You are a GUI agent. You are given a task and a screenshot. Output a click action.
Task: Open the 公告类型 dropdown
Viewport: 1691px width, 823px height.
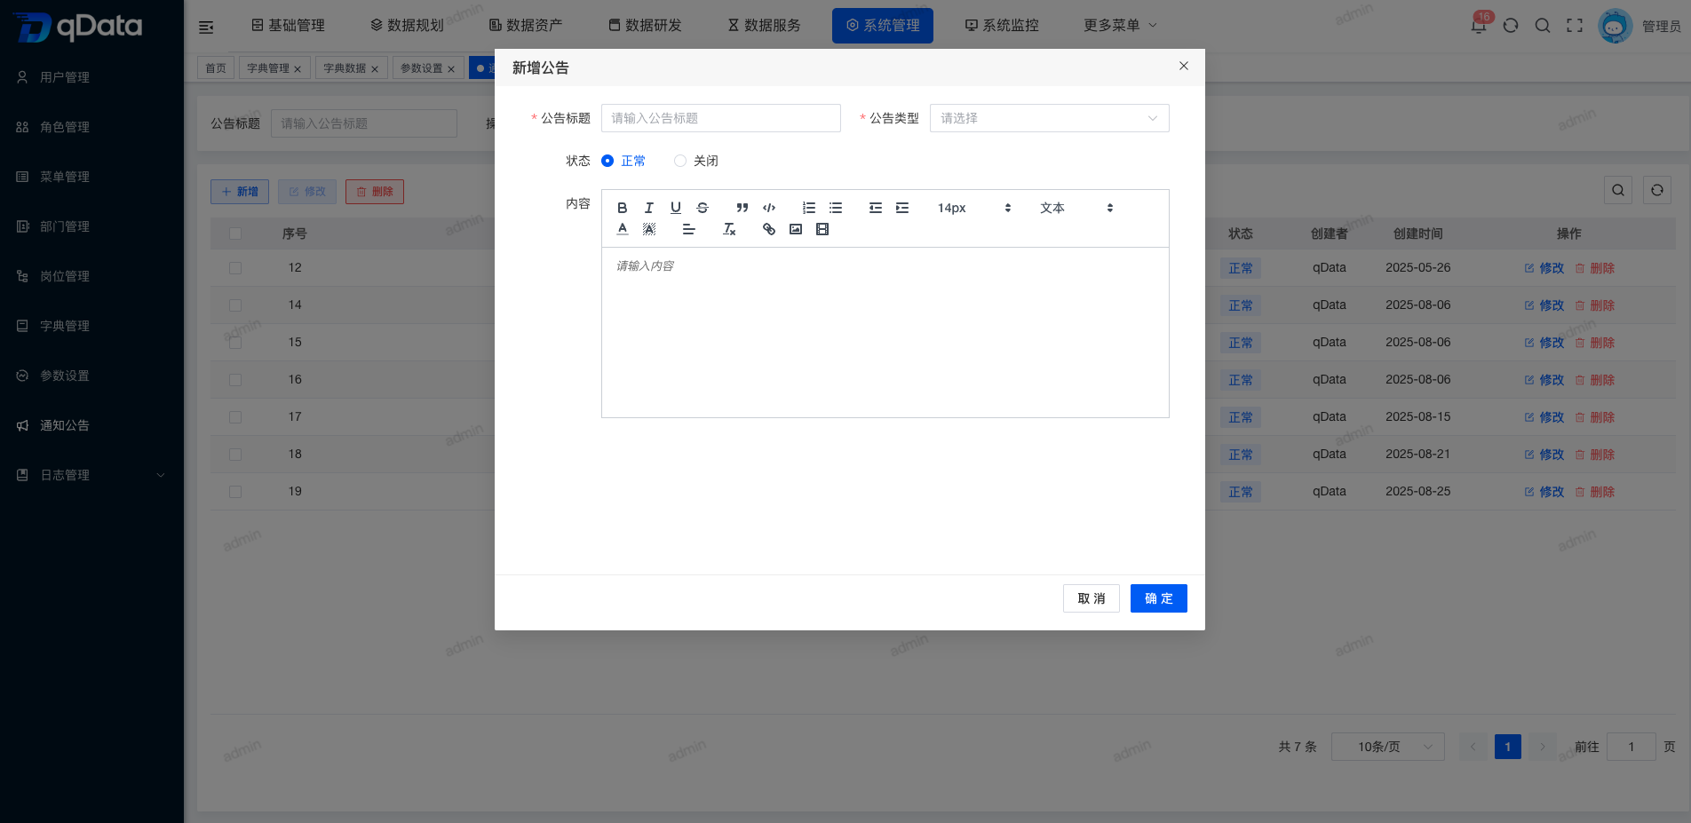(x=1049, y=118)
